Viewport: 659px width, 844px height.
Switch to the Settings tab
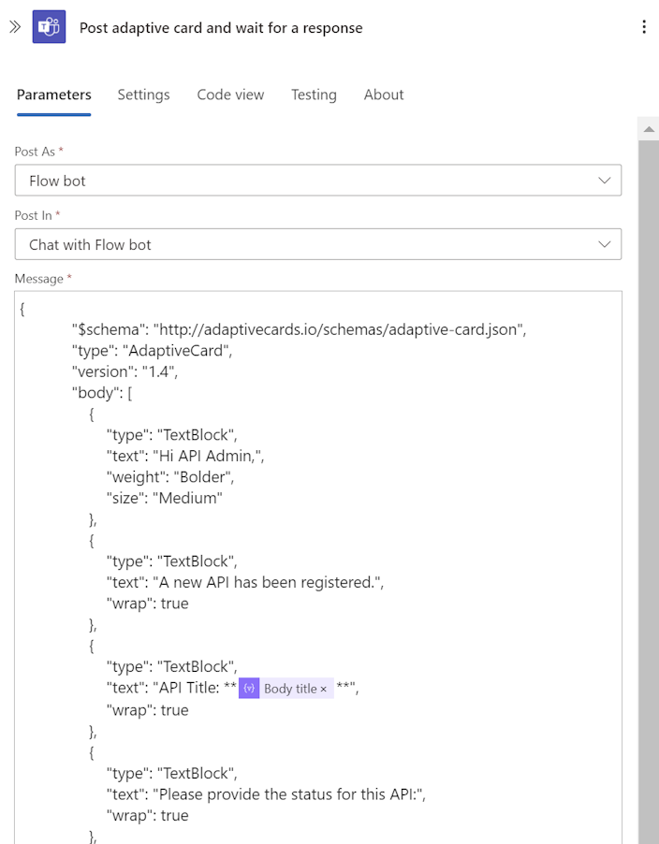[x=144, y=95]
